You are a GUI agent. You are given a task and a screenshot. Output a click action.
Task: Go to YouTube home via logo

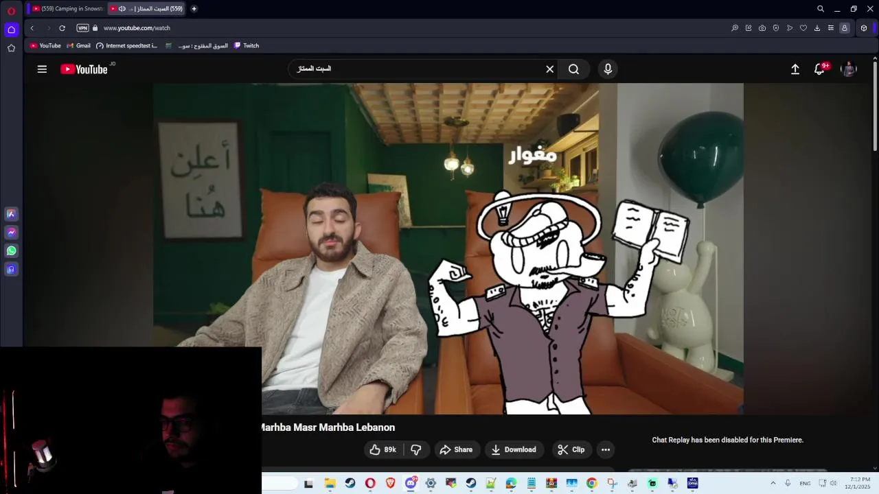point(84,69)
